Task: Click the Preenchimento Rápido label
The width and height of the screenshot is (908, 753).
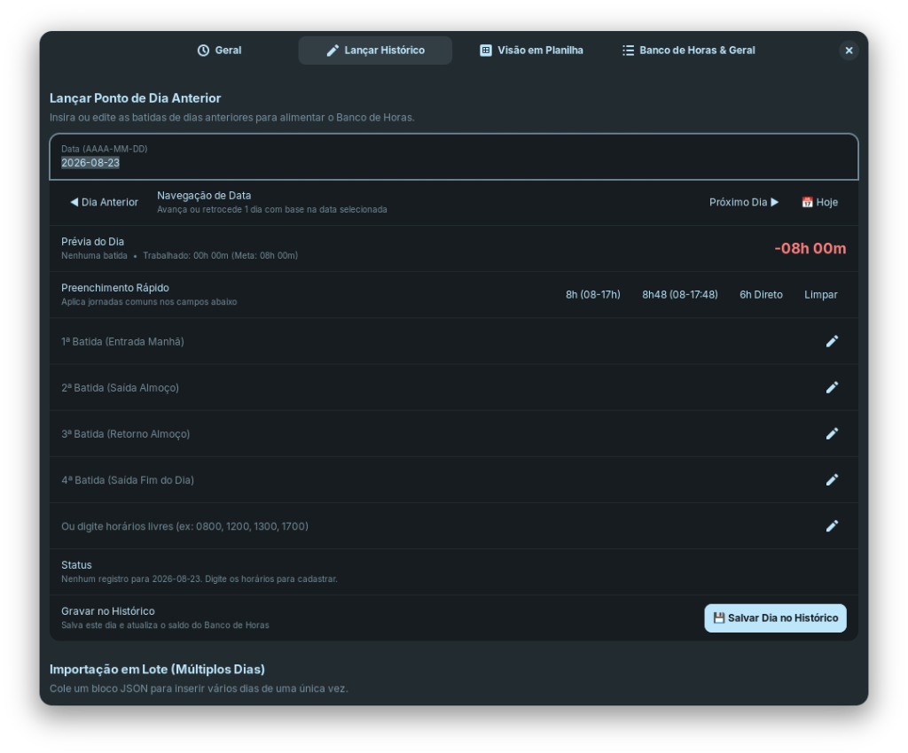Action: click(x=115, y=288)
